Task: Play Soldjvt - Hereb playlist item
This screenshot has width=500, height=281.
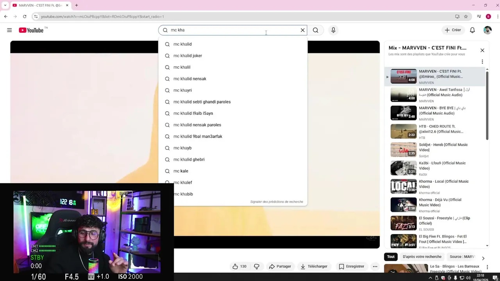Action: click(x=435, y=150)
